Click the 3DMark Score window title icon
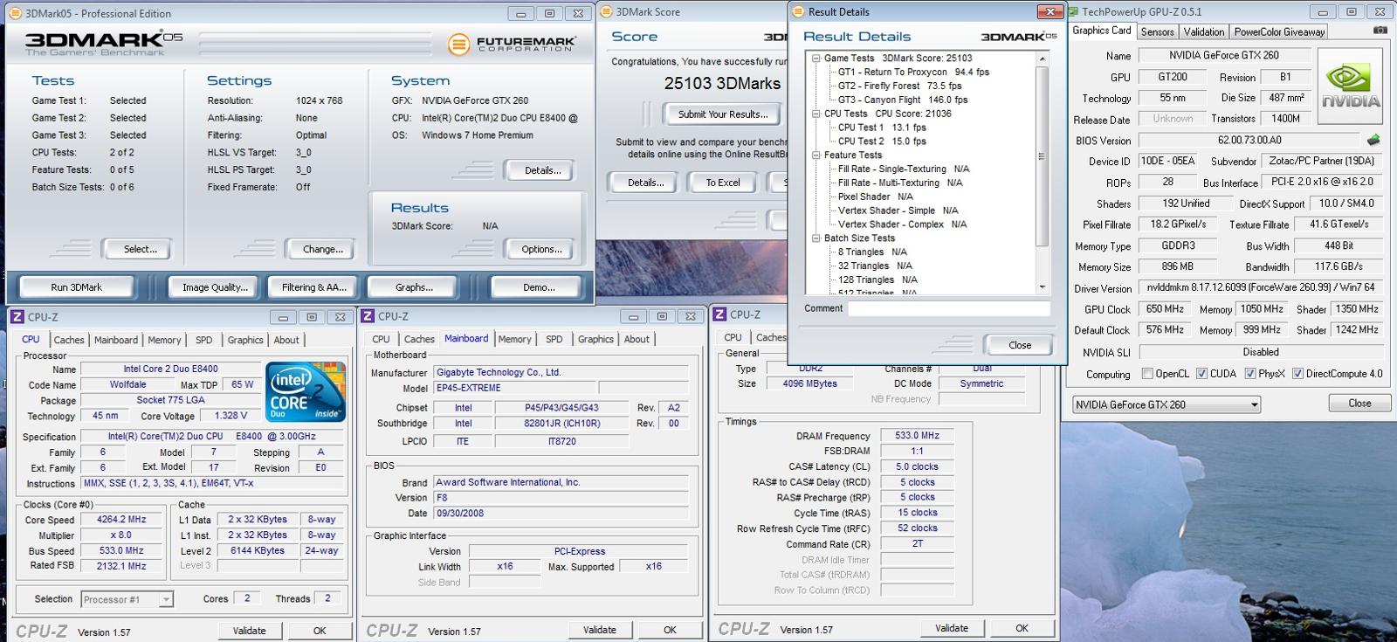The image size is (1397, 642). 607,11
